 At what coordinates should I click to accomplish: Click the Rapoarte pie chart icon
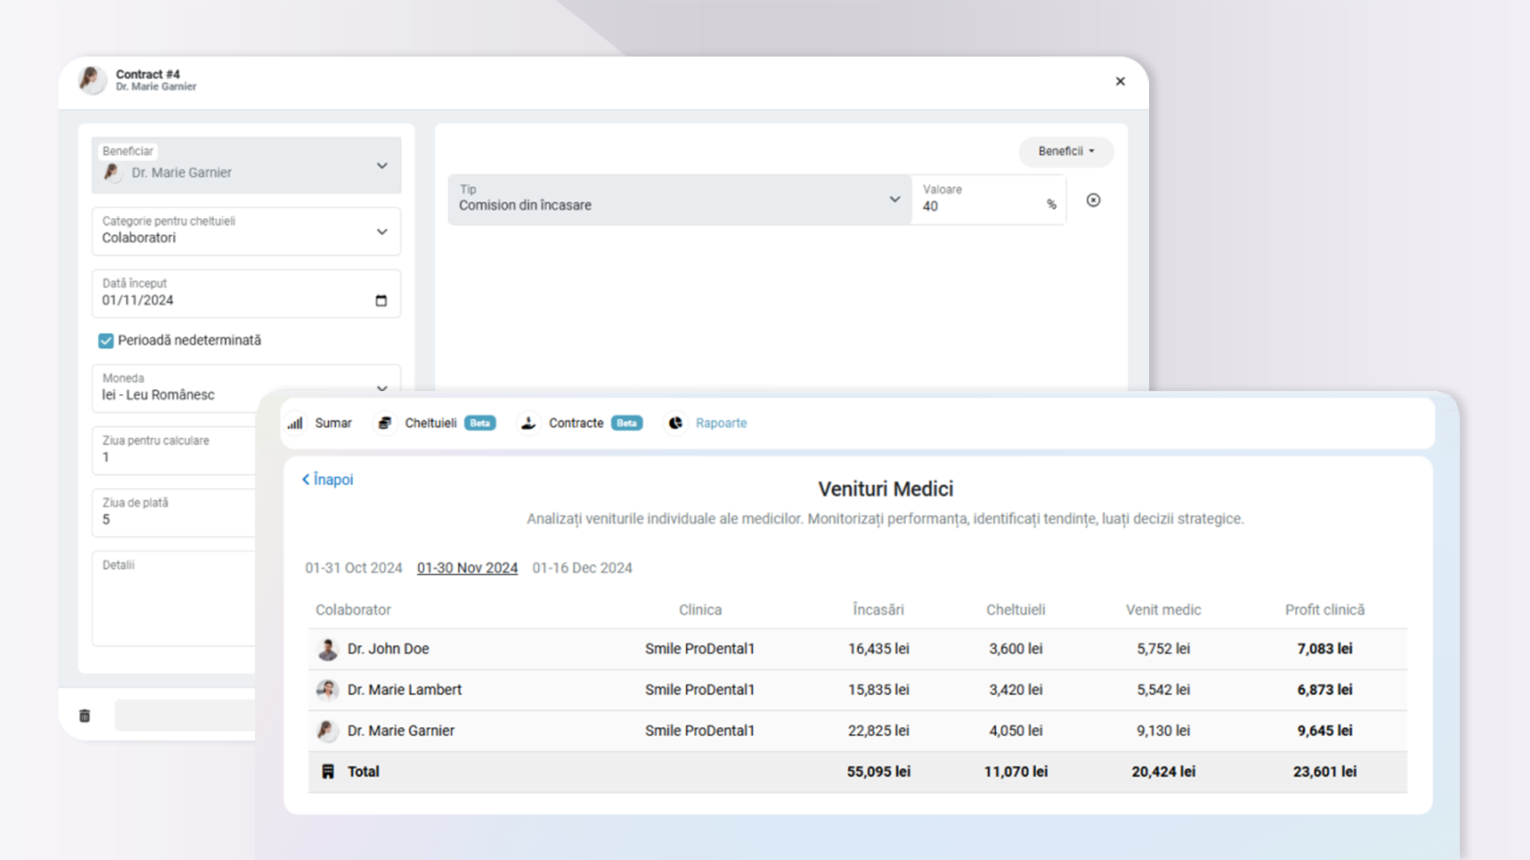click(676, 423)
